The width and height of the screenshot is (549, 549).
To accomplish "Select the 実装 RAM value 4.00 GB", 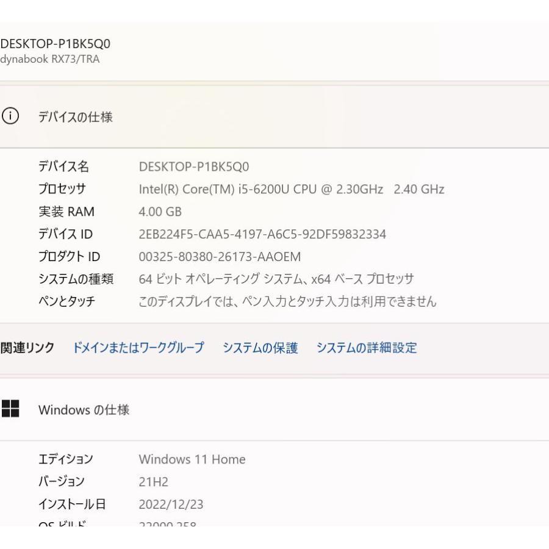I will (153, 212).
